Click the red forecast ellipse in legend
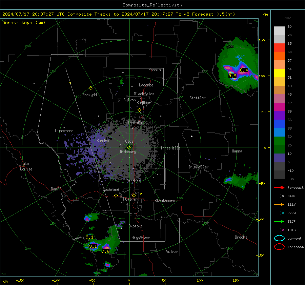305x285 pixels. (x=279, y=247)
